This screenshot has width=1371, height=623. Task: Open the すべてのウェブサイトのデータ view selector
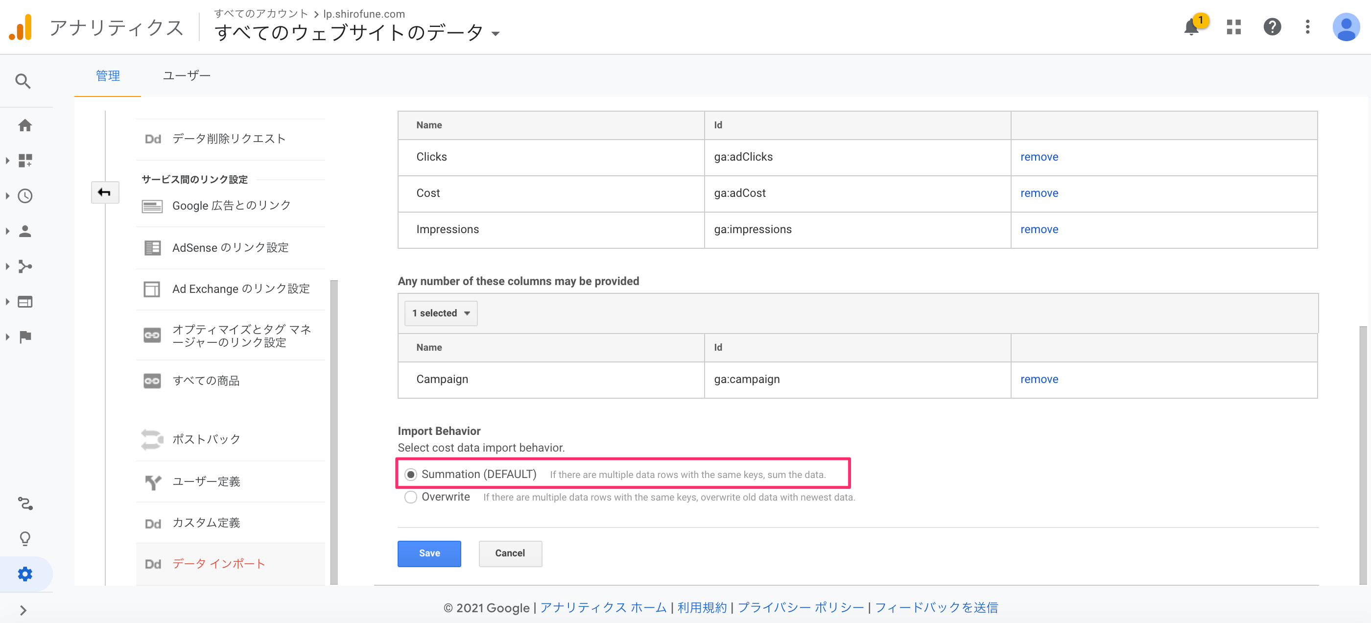[357, 33]
